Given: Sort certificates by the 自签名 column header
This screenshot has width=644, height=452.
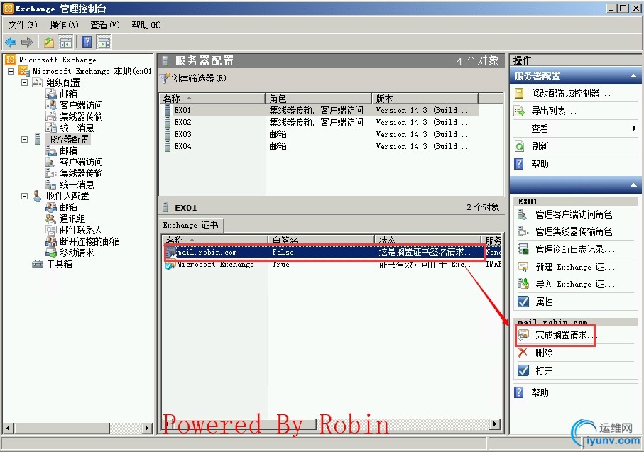Looking at the screenshot, I should (x=321, y=240).
